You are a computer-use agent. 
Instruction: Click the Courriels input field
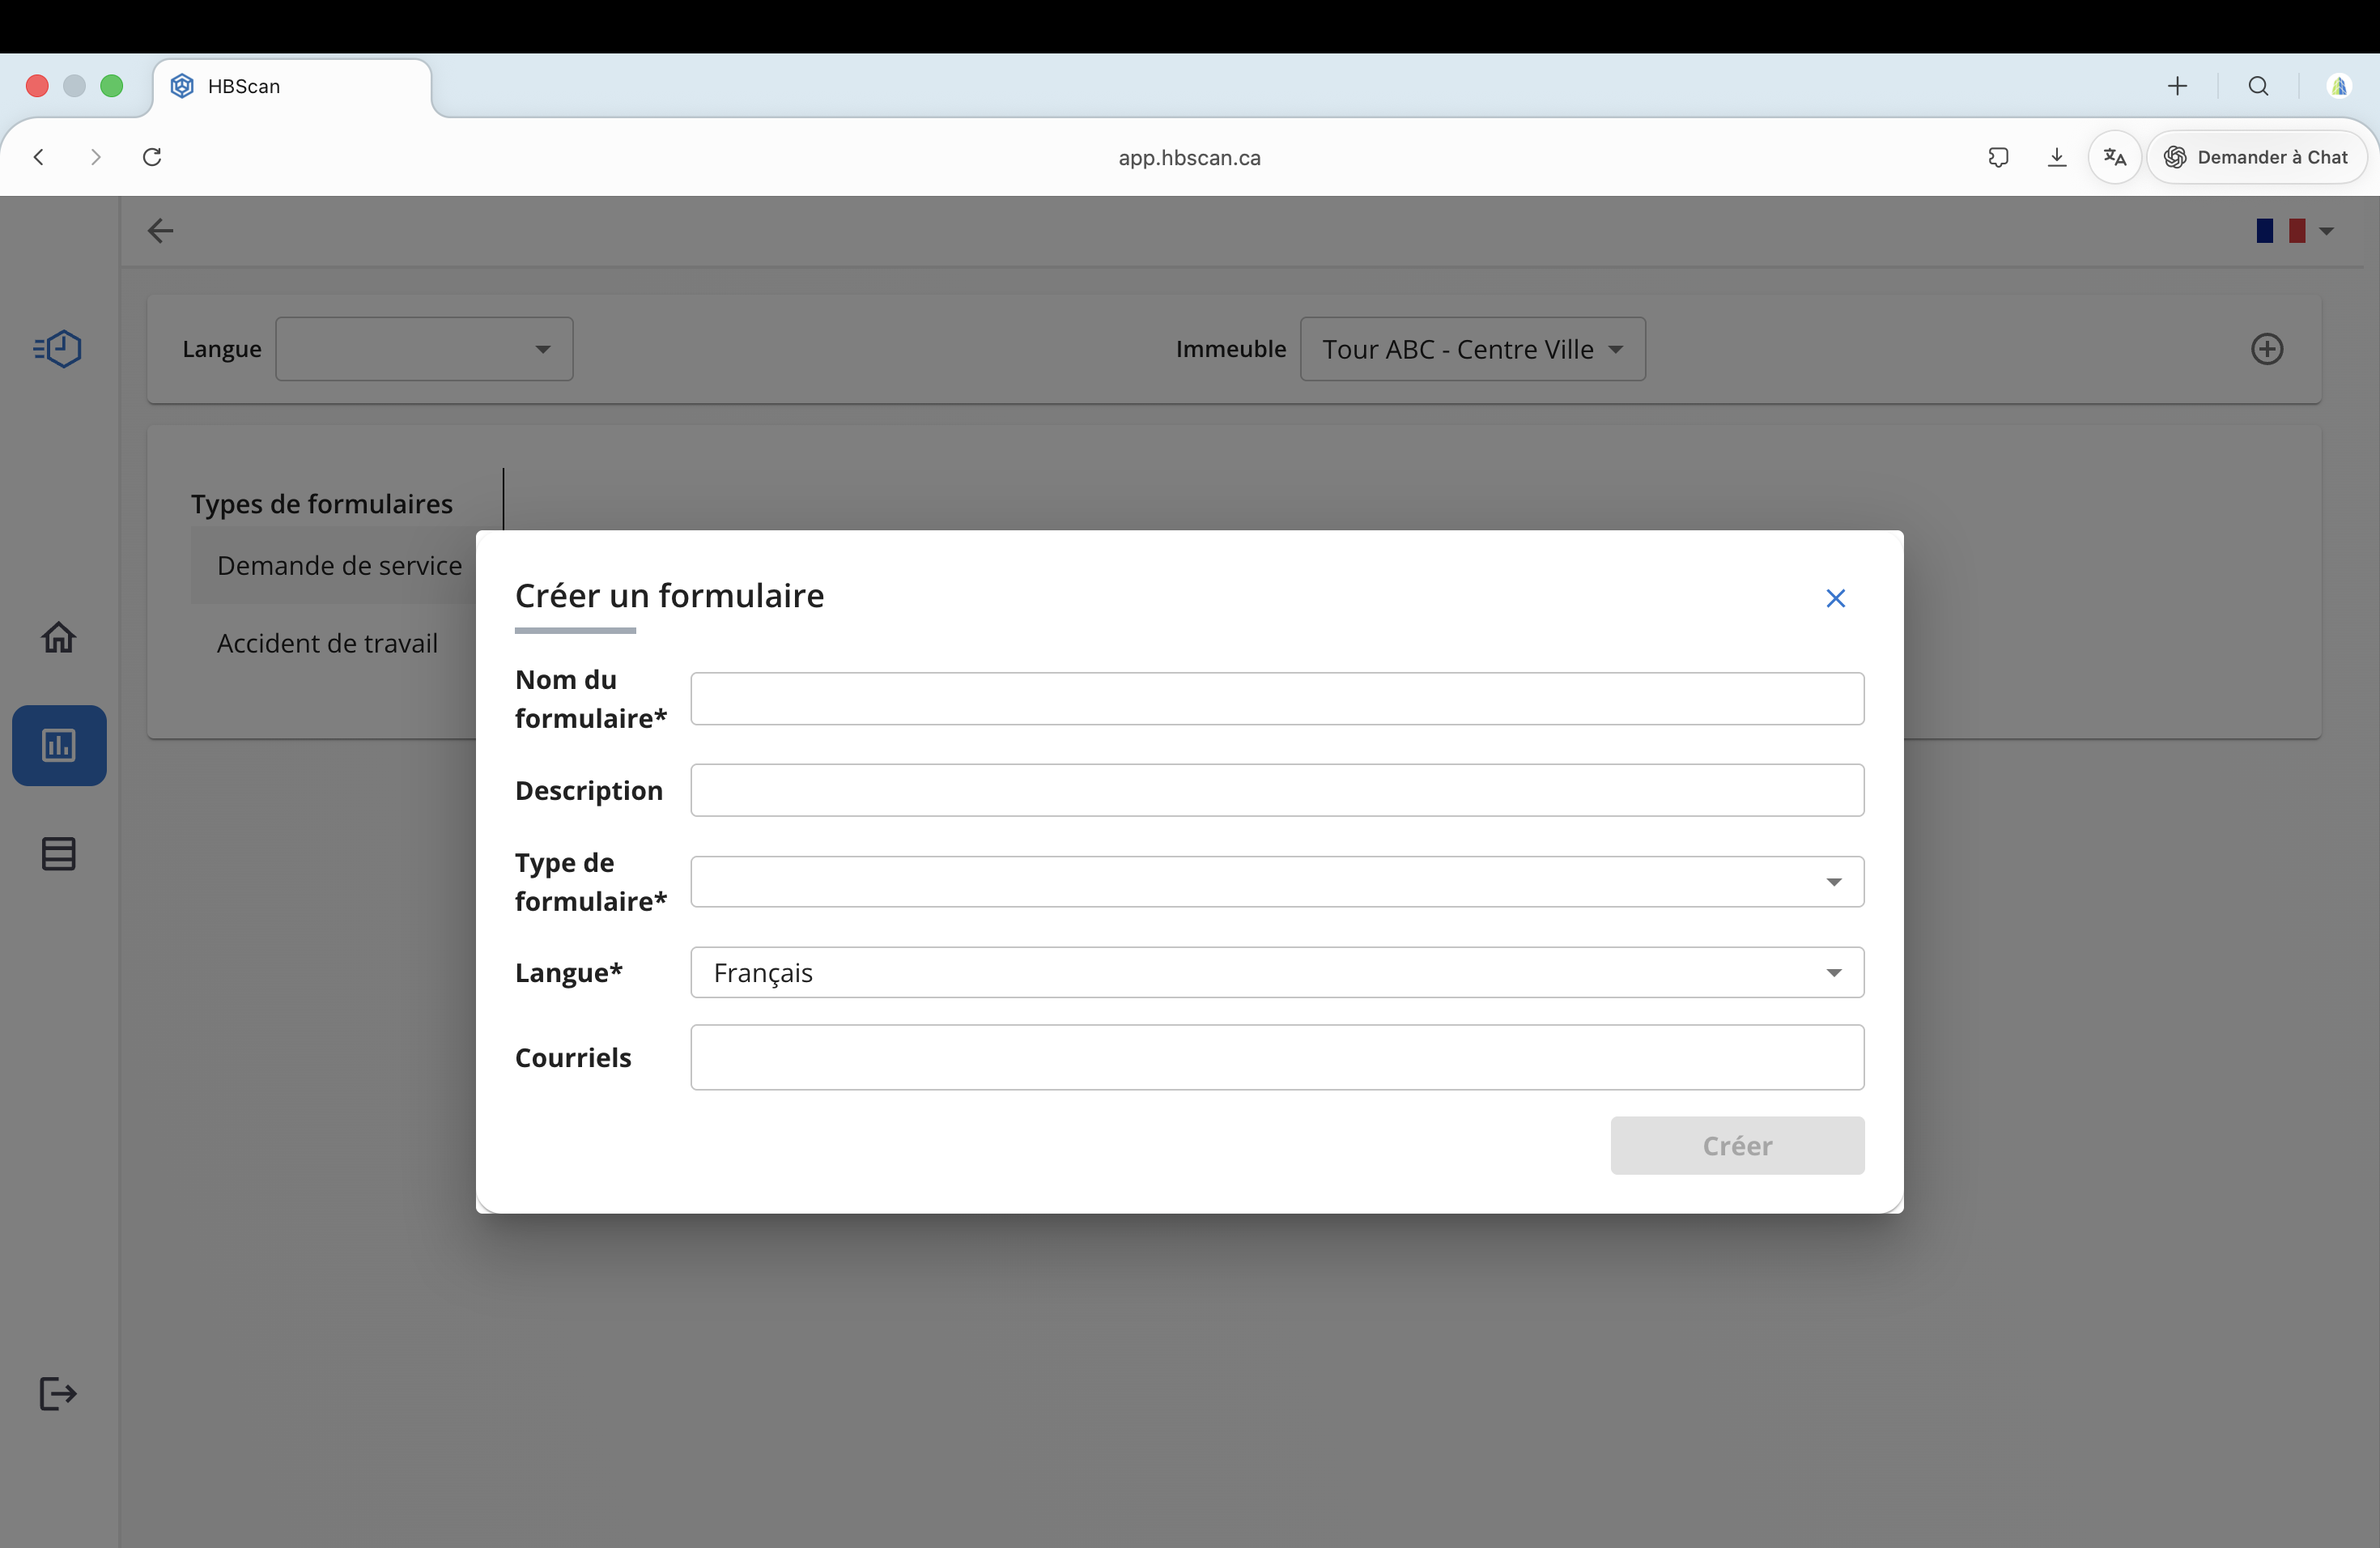pos(1277,1057)
